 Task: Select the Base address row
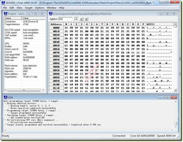tap(25, 74)
